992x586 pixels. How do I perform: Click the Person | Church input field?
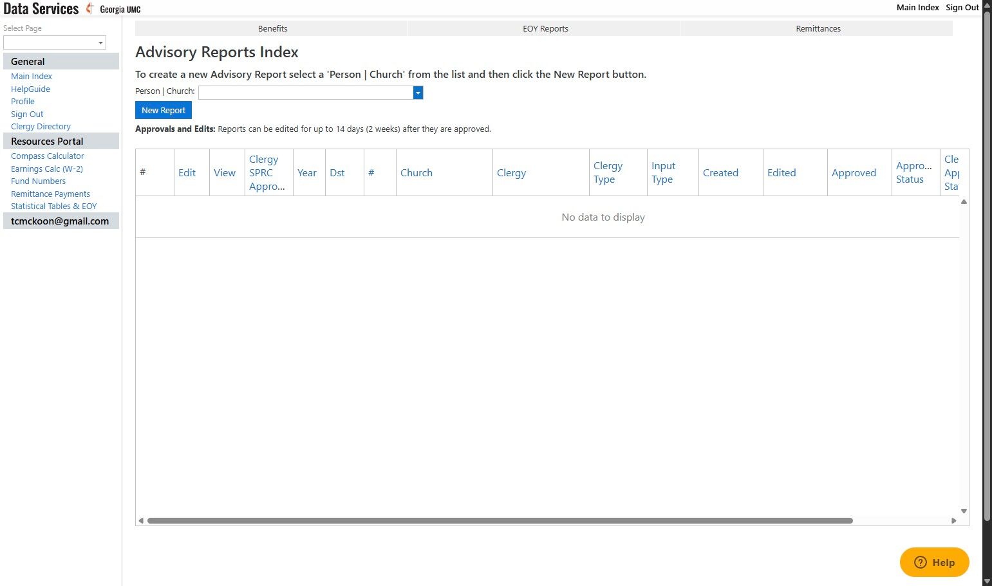pos(306,93)
